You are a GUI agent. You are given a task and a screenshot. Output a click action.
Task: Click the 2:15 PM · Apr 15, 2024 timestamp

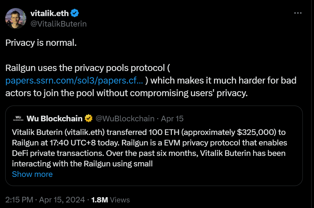[x=45, y=200]
